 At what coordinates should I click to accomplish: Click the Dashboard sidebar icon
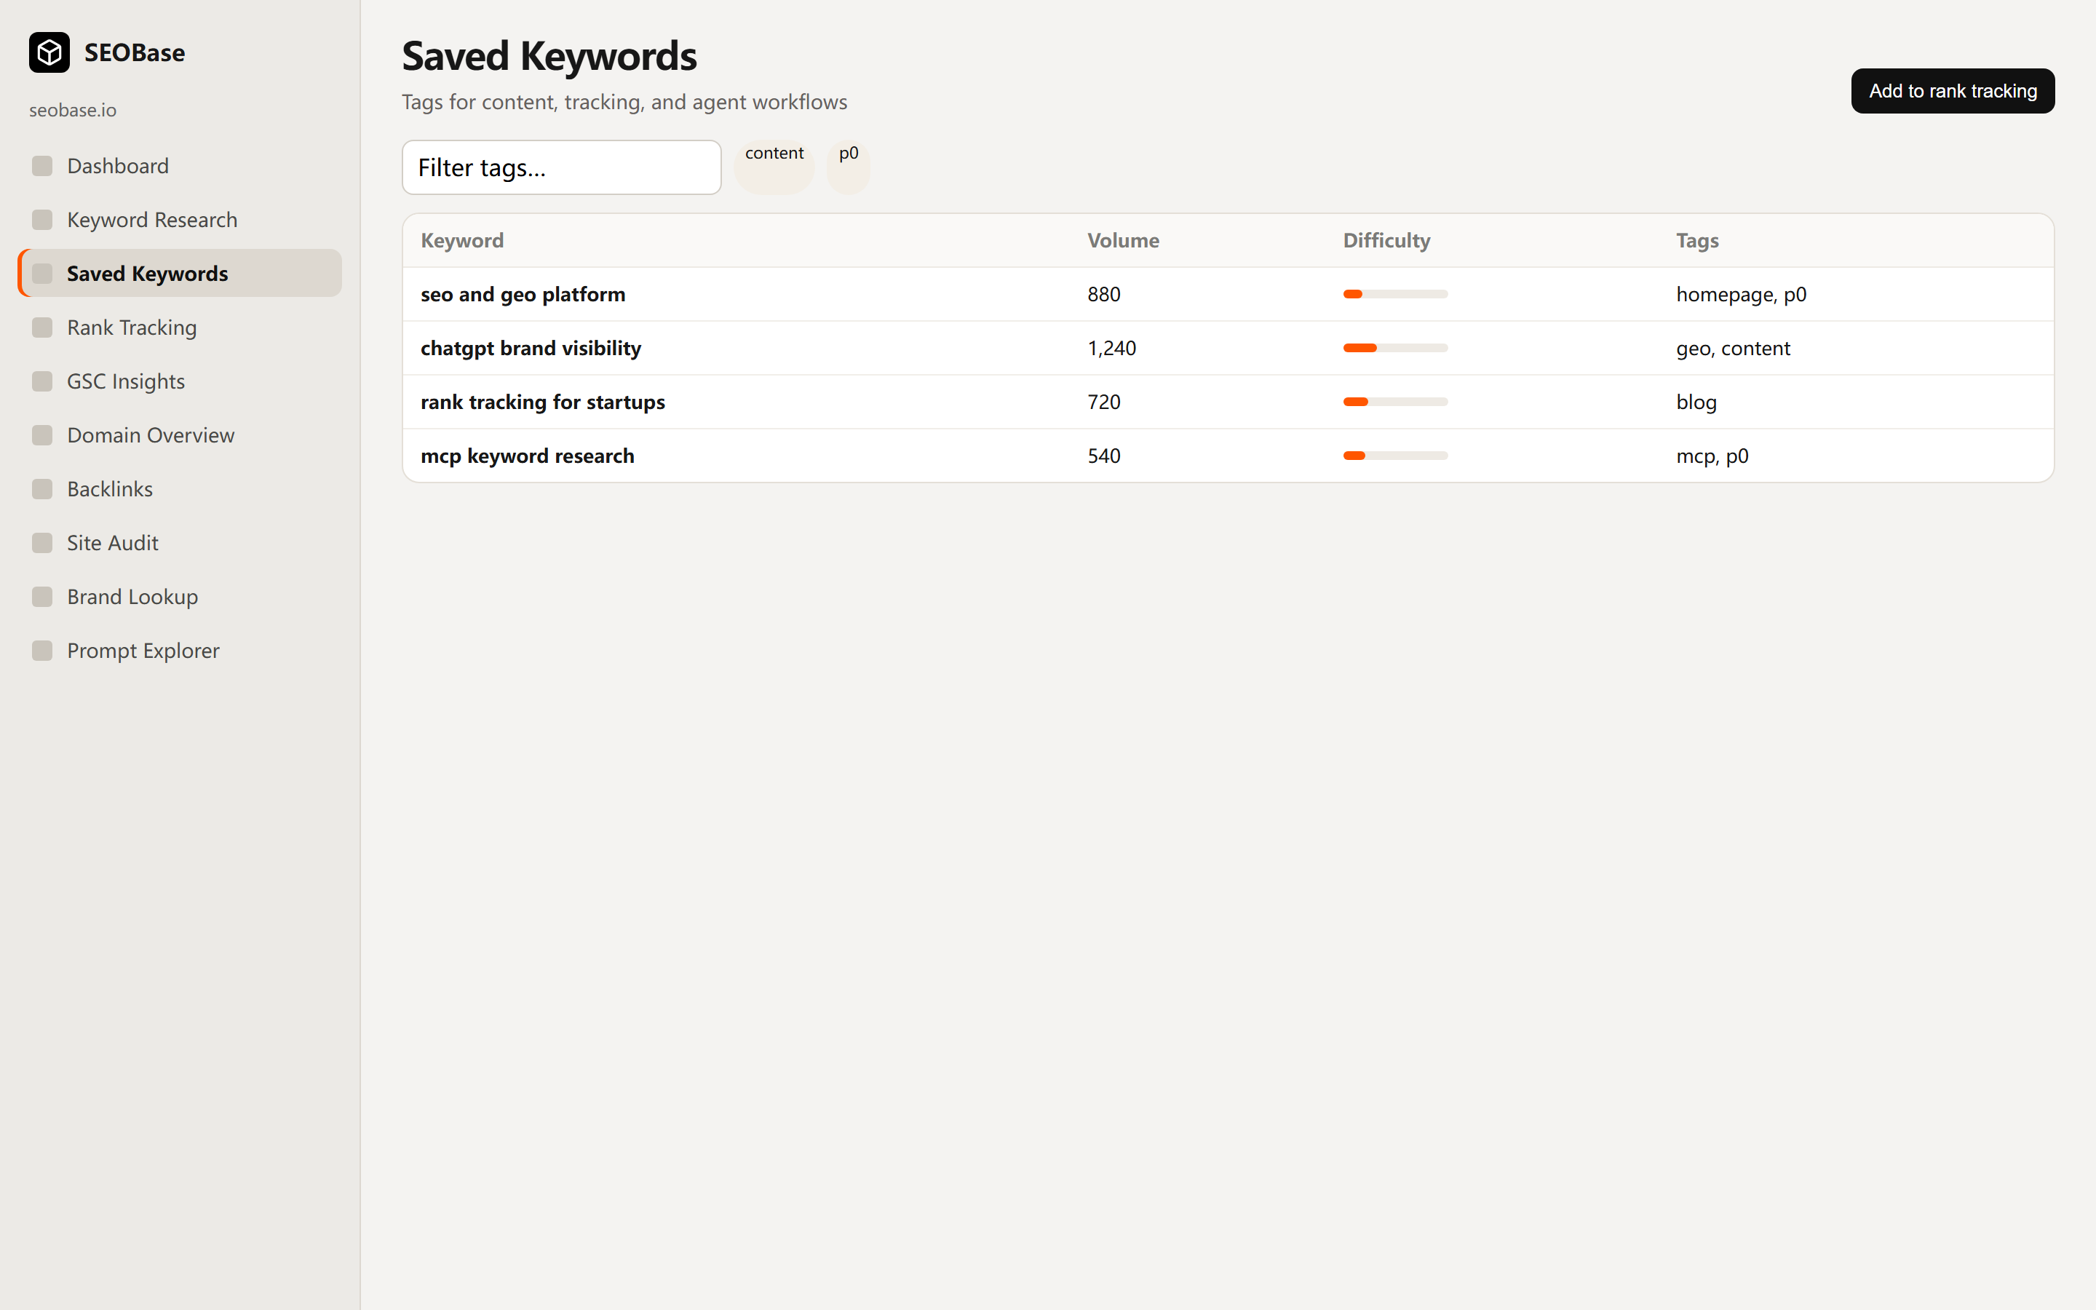[x=42, y=165]
